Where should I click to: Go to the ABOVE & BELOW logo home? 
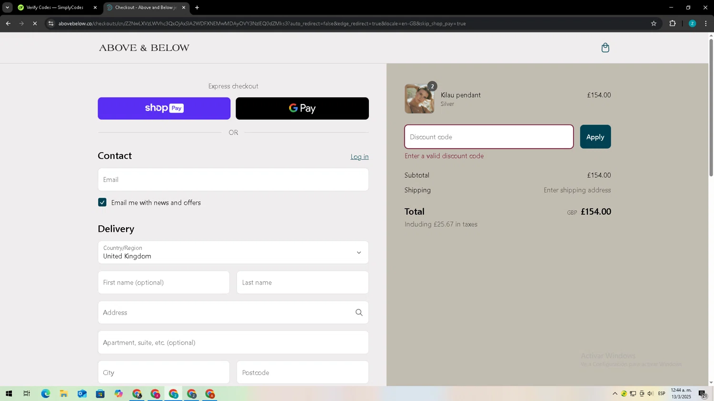pos(144,48)
